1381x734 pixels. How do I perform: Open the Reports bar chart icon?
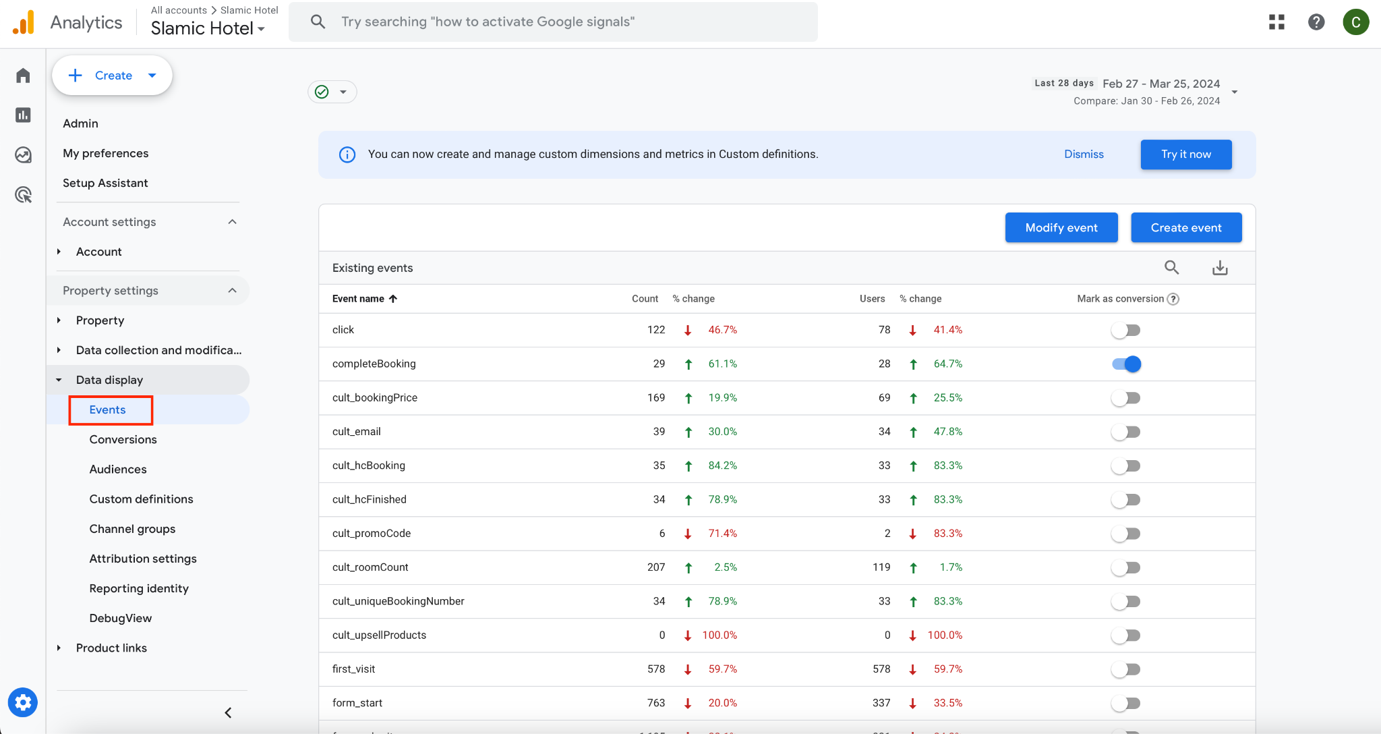pos(23,115)
